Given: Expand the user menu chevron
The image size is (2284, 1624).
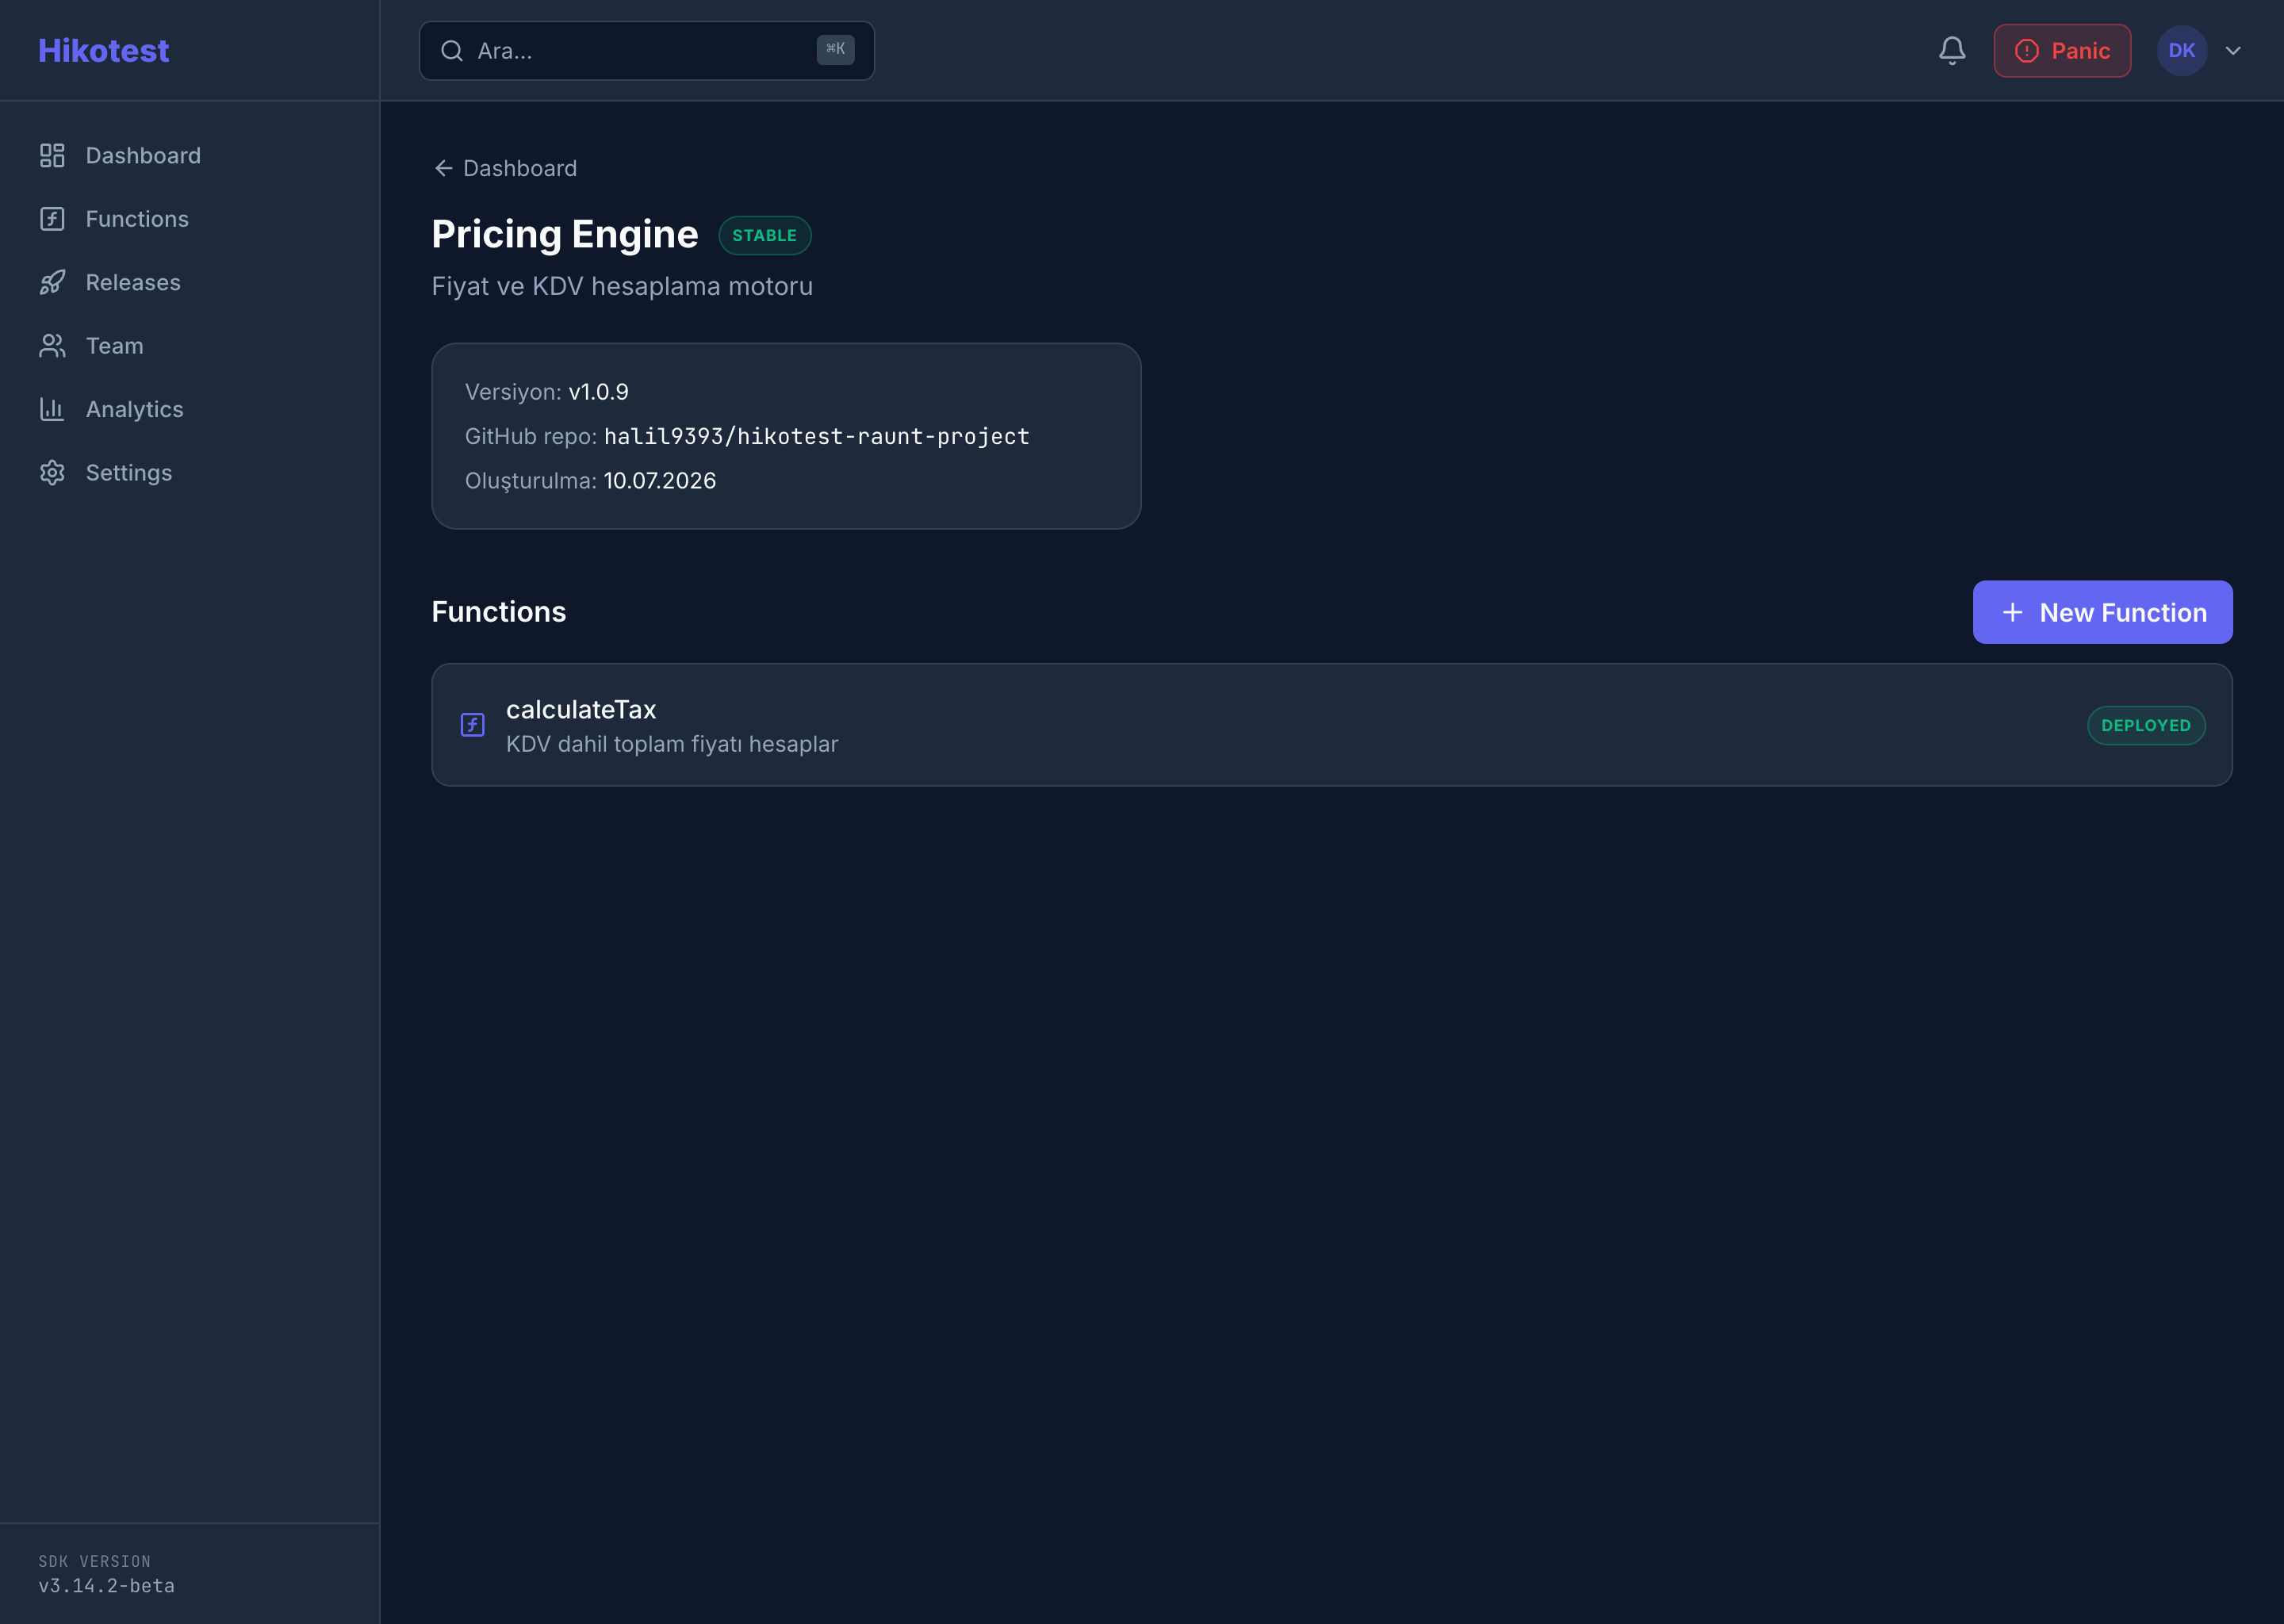Looking at the screenshot, I should tap(2233, 51).
